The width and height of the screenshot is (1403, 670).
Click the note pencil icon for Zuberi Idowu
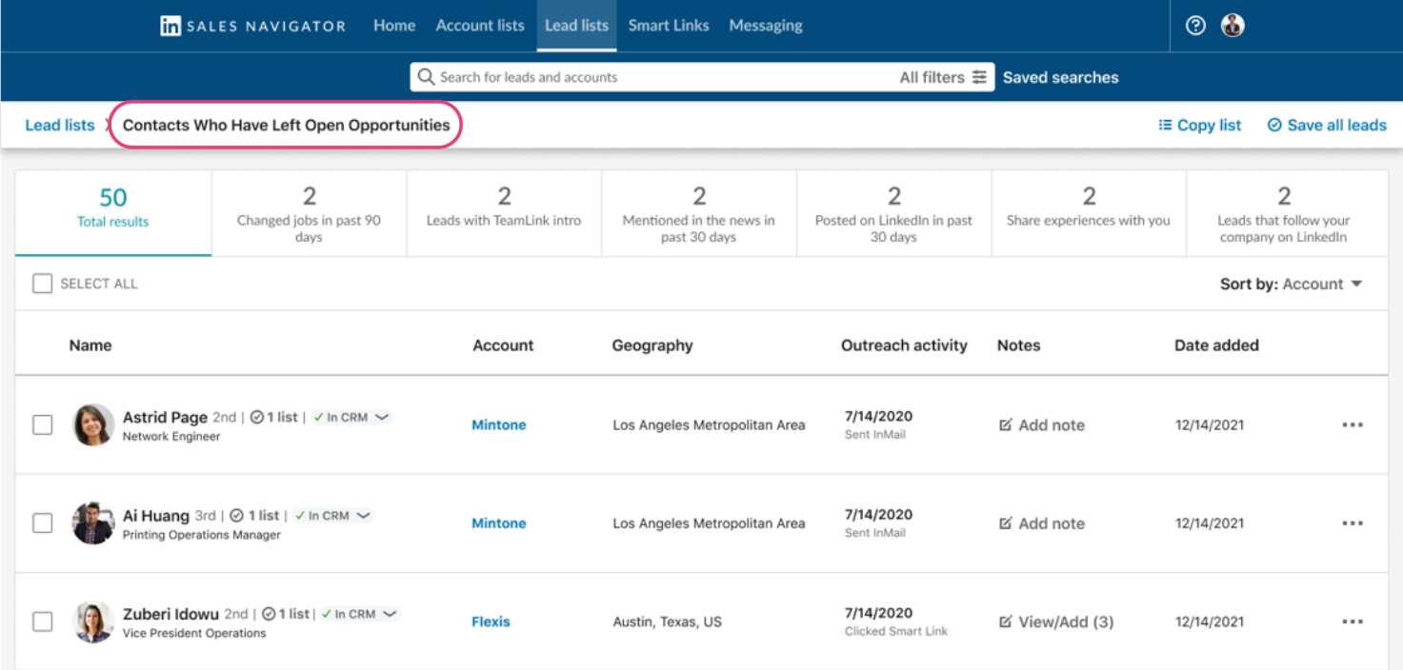click(x=1005, y=621)
